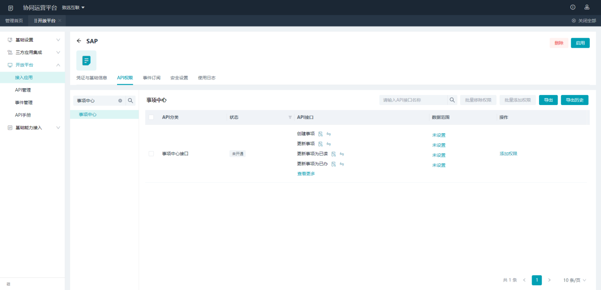This screenshot has height=290, width=601.
Task: Open 接入应用 in the sidebar
Action: point(33,78)
